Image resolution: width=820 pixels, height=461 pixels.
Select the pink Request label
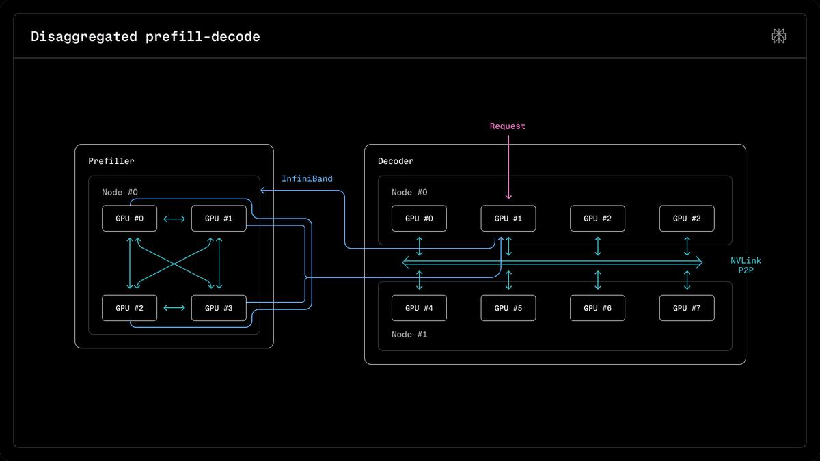[x=508, y=126]
